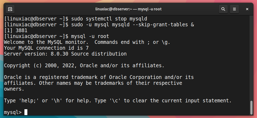Open a new terminal tab

[x=10, y=9]
